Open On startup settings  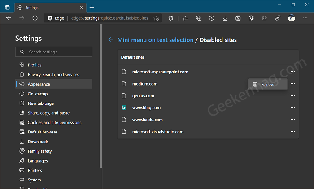pyautogui.click(x=54, y=94)
